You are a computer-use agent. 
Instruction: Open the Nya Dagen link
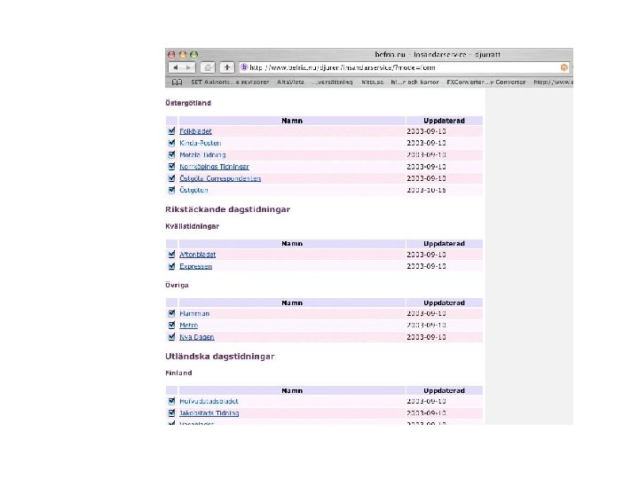(x=197, y=337)
